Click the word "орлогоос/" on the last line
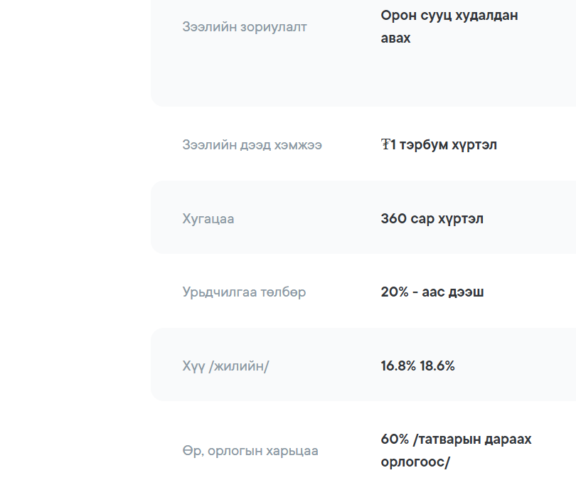Image resolution: width=576 pixels, height=490 pixels. pyautogui.click(x=415, y=462)
